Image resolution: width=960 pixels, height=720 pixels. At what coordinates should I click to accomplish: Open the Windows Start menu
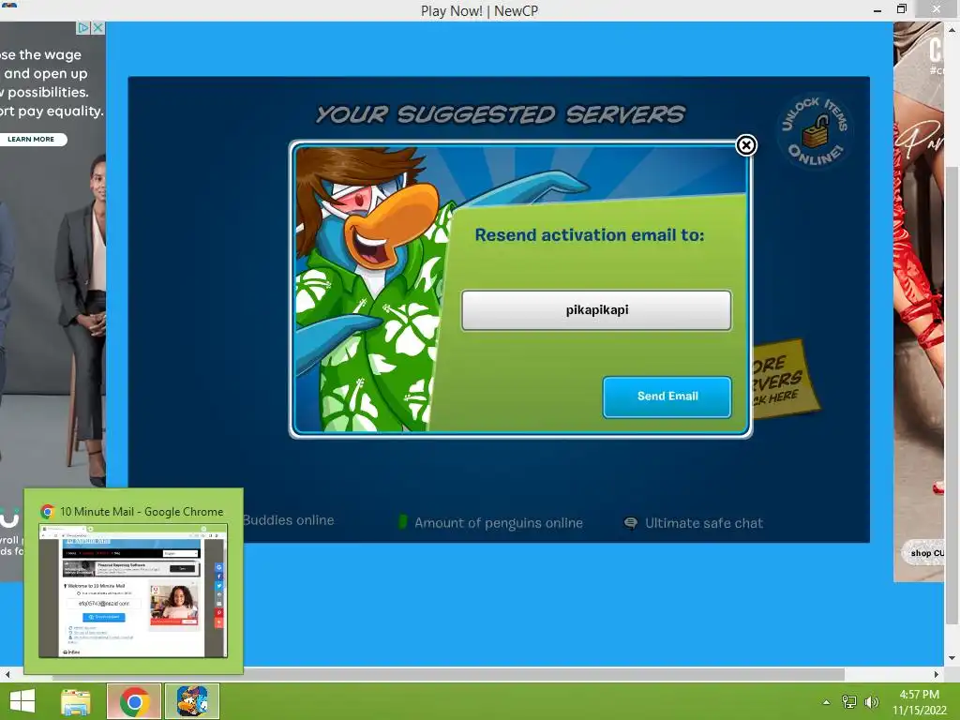[22, 701]
